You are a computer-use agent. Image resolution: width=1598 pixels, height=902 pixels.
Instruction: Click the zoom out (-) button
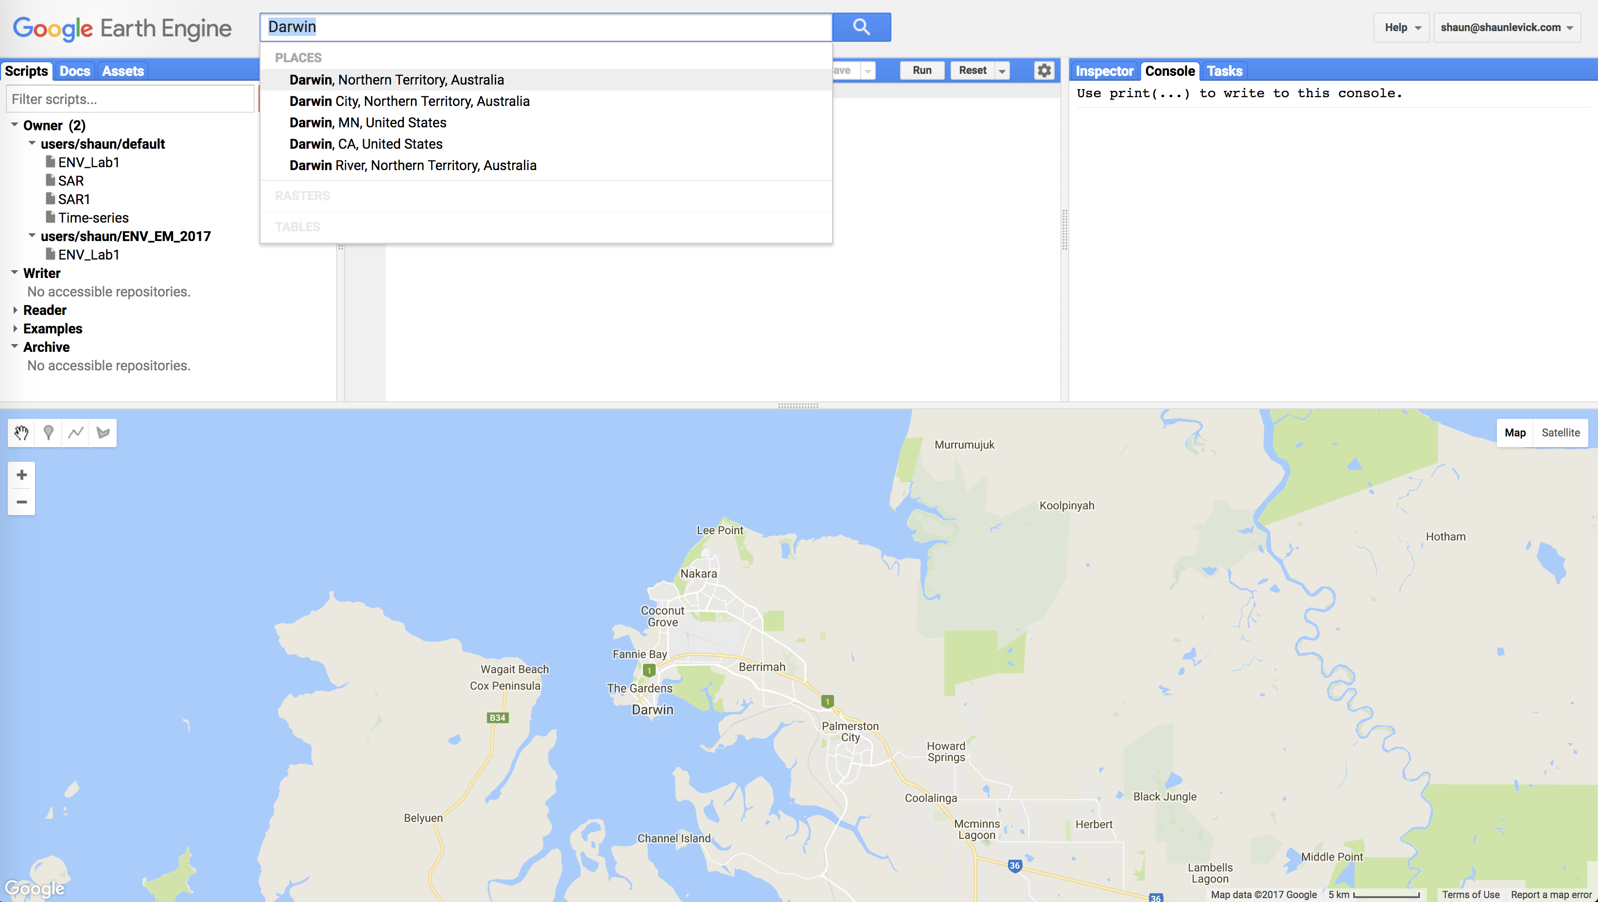(x=21, y=503)
